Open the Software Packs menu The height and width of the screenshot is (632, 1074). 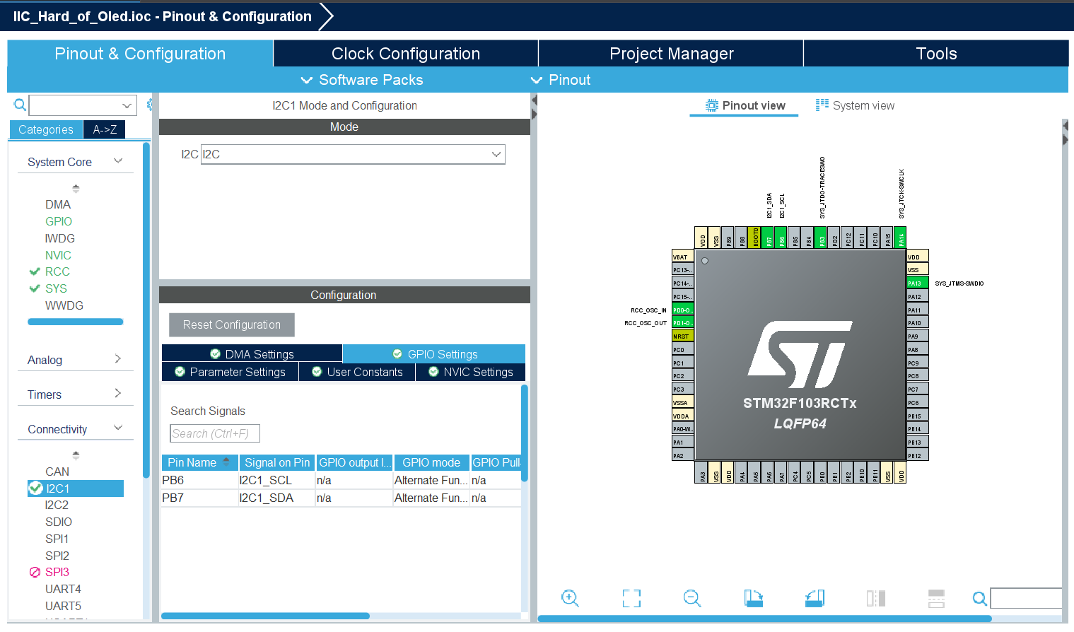(361, 80)
